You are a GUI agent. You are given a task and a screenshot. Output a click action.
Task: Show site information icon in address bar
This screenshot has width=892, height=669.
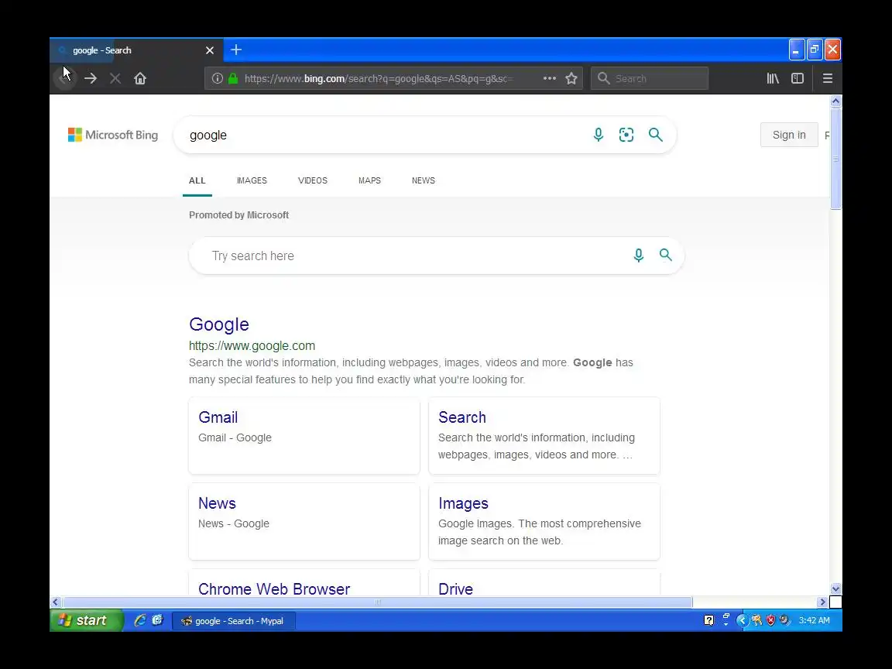[218, 78]
